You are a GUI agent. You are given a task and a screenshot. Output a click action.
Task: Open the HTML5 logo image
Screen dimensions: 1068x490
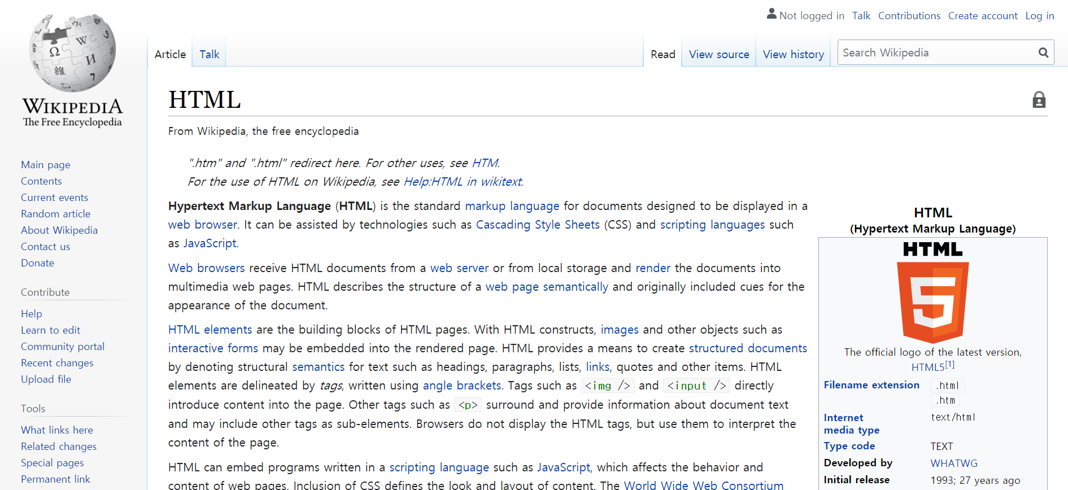point(932,292)
